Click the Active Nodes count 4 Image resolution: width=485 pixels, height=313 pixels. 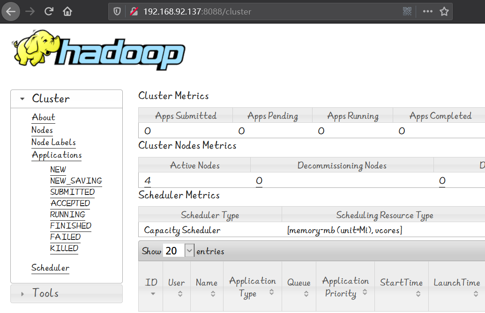[x=148, y=180]
